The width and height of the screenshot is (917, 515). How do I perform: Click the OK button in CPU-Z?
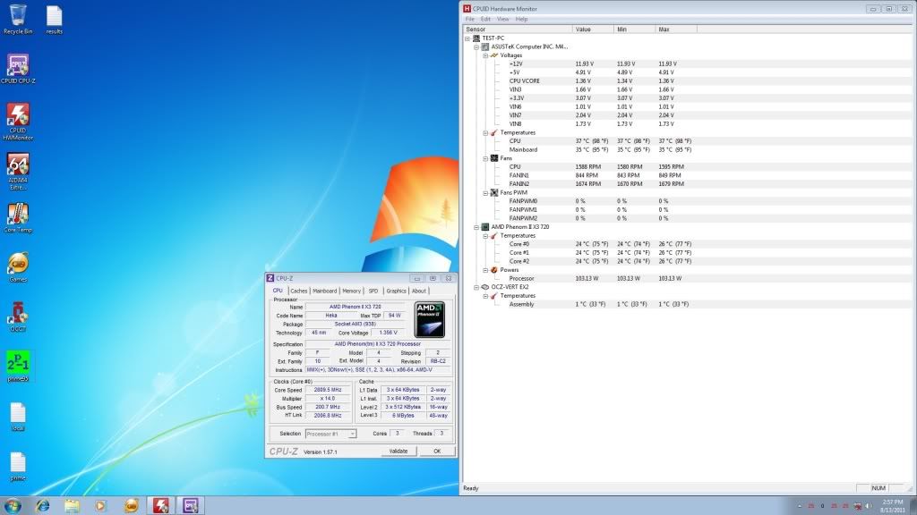[x=437, y=451]
